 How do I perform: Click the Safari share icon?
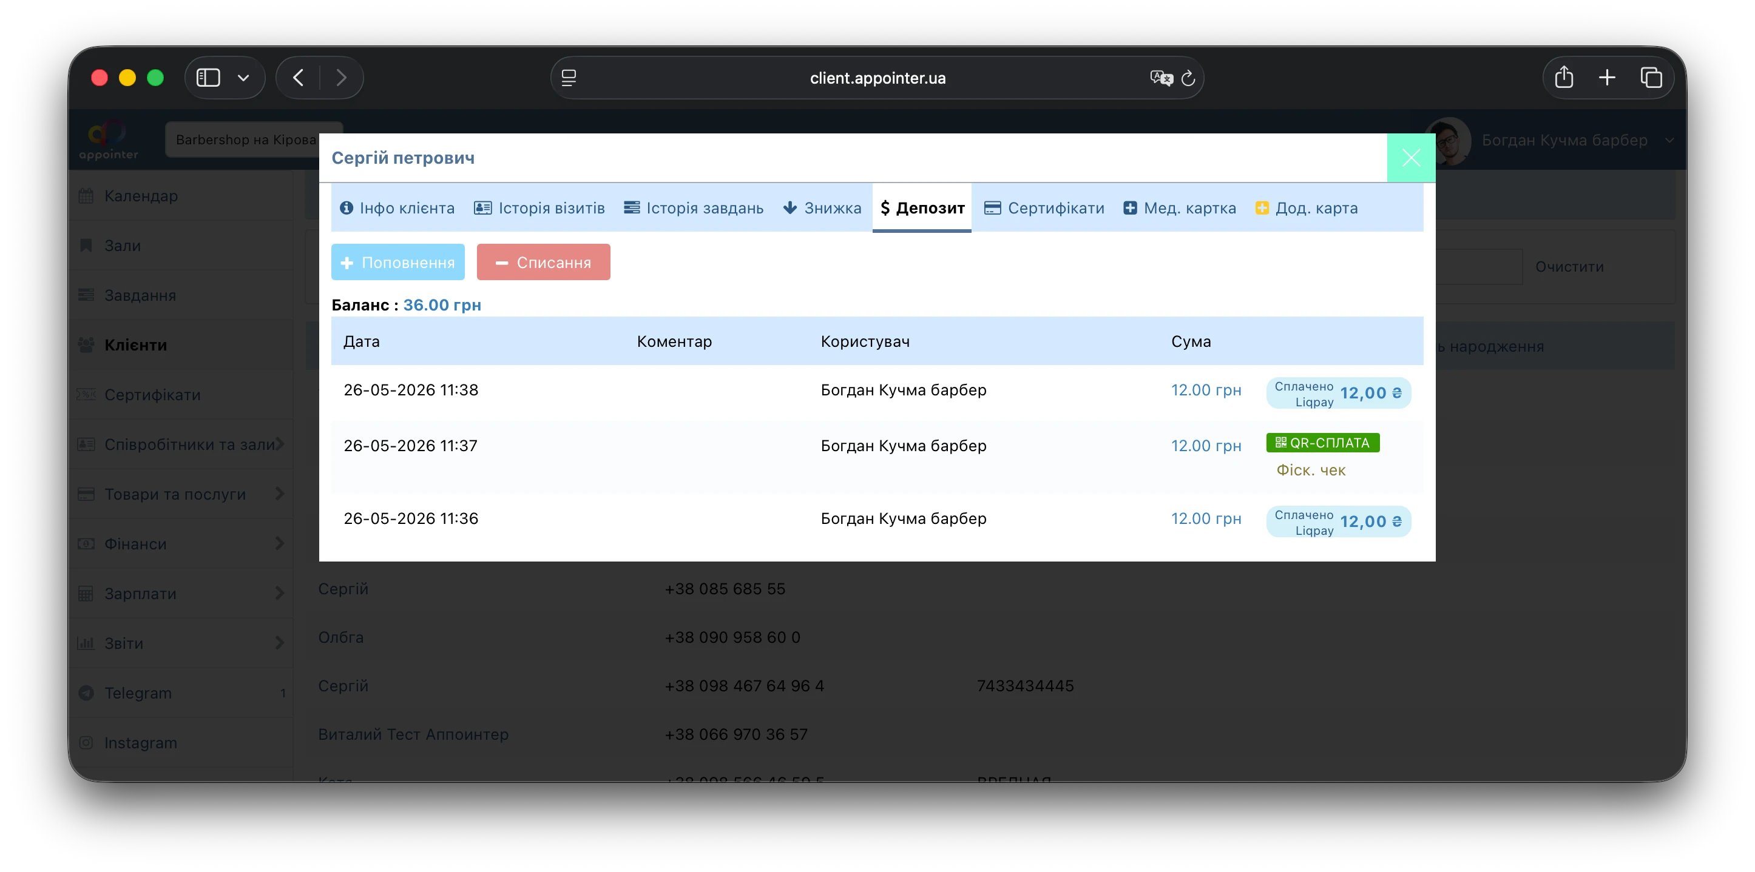click(x=1564, y=77)
